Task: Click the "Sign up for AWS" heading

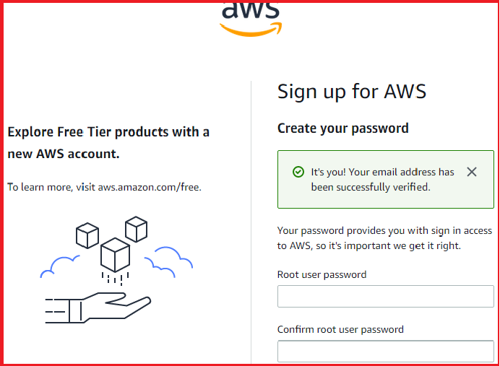Action: click(x=352, y=92)
